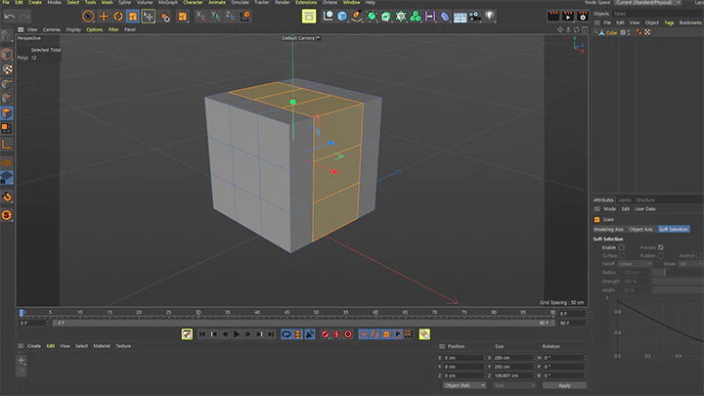Toggle Autokeying red button
Image resolution: width=704 pixels, height=396 pixels.
(336, 334)
